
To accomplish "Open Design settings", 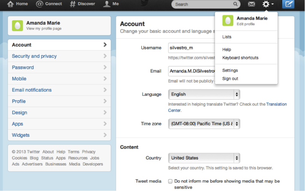I will [x=59, y=112].
